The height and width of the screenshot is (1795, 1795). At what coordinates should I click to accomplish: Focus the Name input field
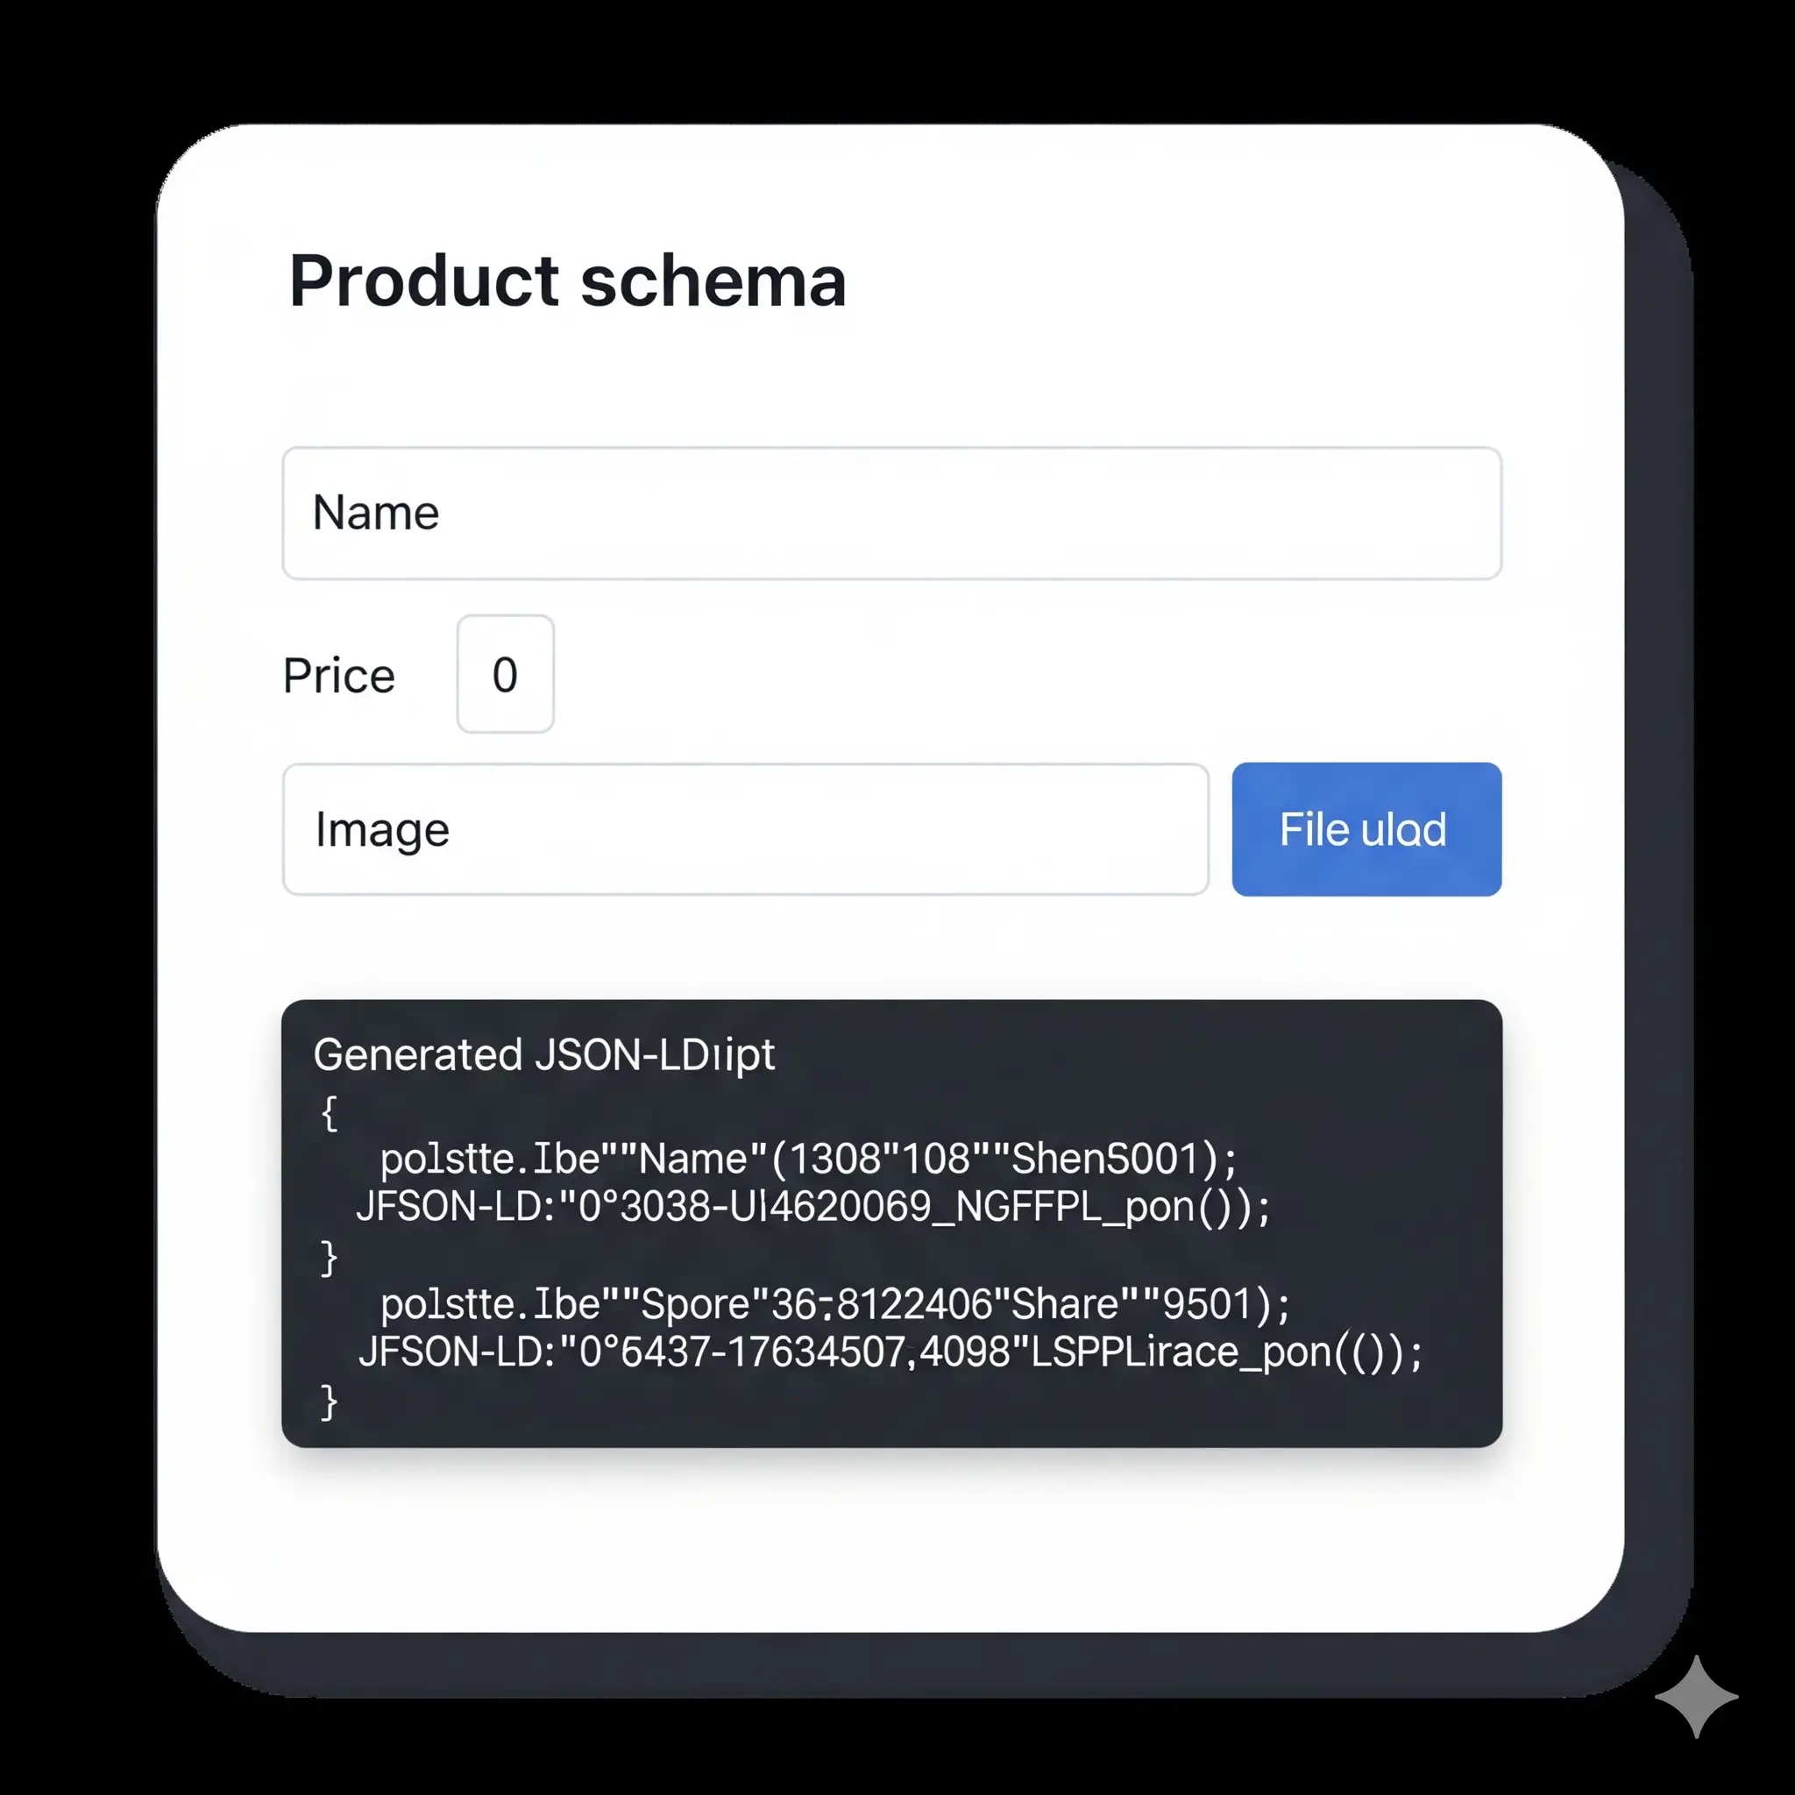[892, 513]
